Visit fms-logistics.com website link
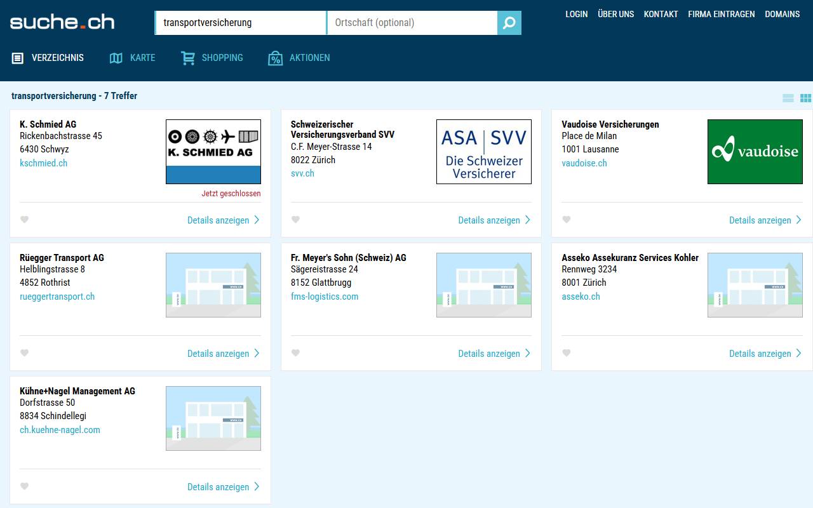The height and width of the screenshot is (508, 813). coord(325,297)
